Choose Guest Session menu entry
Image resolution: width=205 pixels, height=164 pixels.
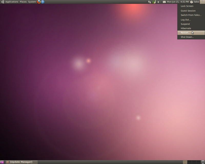191,11
